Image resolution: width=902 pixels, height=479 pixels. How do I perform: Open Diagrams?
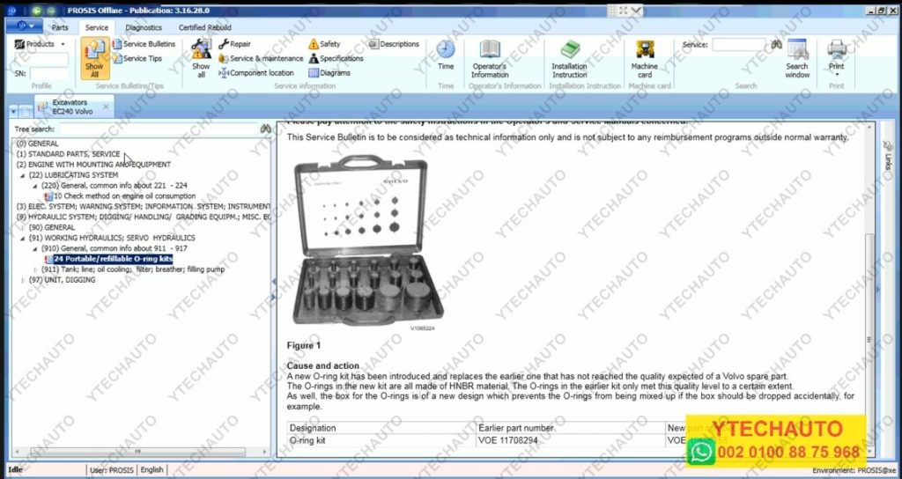pos(329,73)
